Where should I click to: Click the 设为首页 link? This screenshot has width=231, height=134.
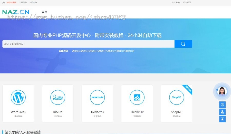(x=187, y=3)
